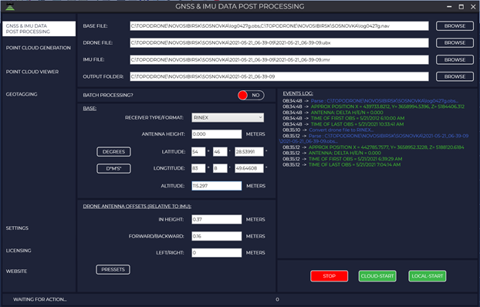The height and width of the screenshot is (307, 480).
Task: Browse for the Base File
Action: [455, 26]
